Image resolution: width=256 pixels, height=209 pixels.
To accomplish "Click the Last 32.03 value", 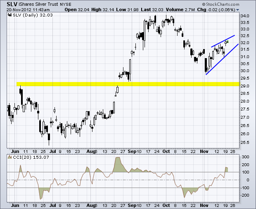I will point(152,9).
